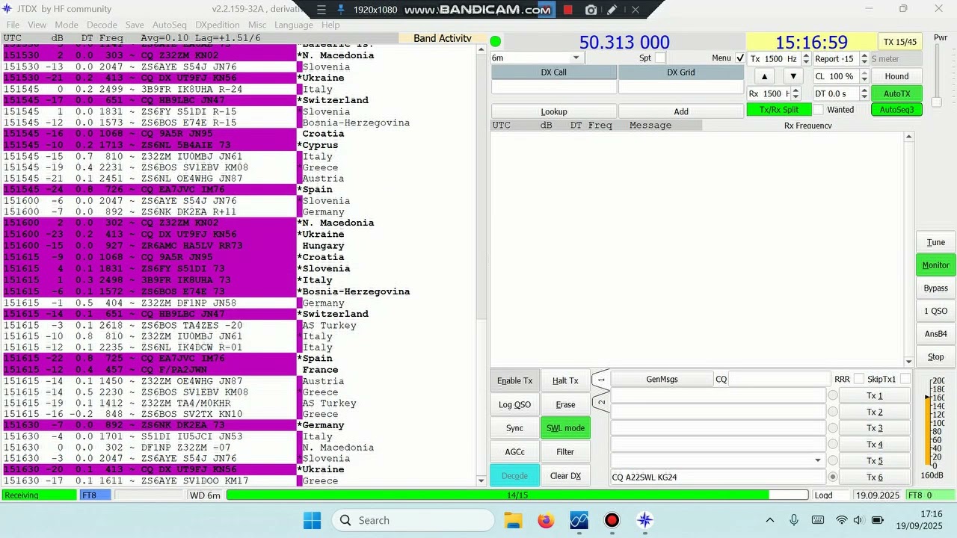Click the CQ direction input field
The width and height of the screenshot is (957, 538).
[780, 379]
